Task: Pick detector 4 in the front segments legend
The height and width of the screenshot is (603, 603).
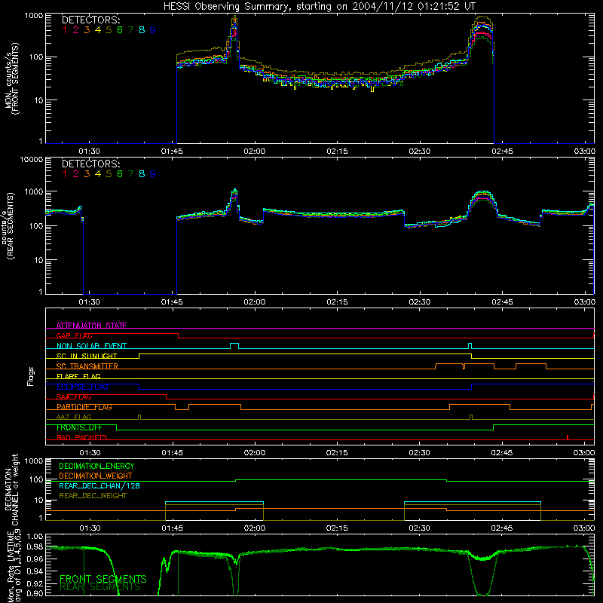Action: [x=98, y=30]
